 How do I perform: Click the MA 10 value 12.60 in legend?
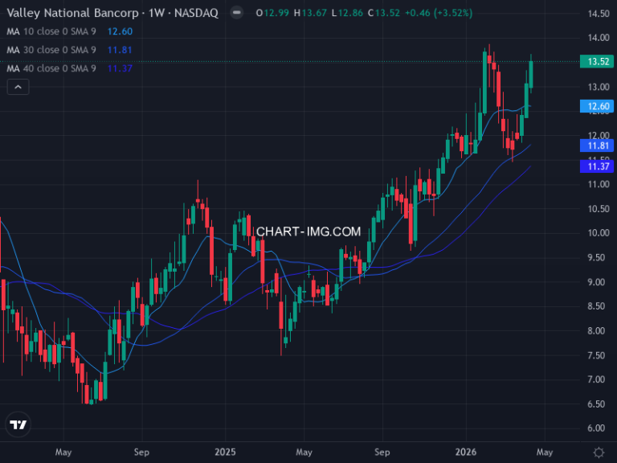point(120,31)
